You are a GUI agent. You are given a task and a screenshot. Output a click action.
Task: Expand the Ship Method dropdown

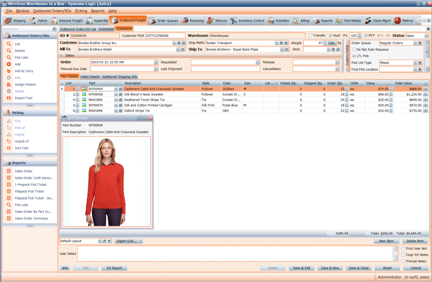(x=277, y=43)
